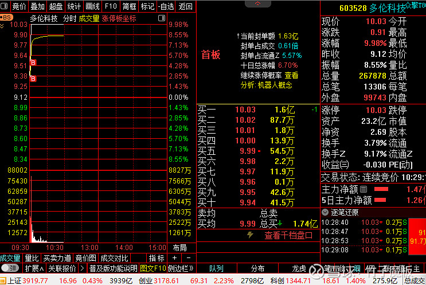This screenshot has height=285, width=426.
Task: Switch to the 成交量 bottom tab
Action: pos(10,258)
